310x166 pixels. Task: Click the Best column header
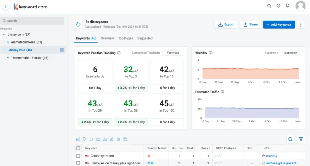190,148
